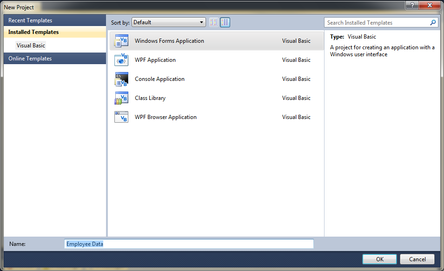Open the Sort by Default dropdown
This screenshot has height=271, width=444.
(x=168, y=22)
